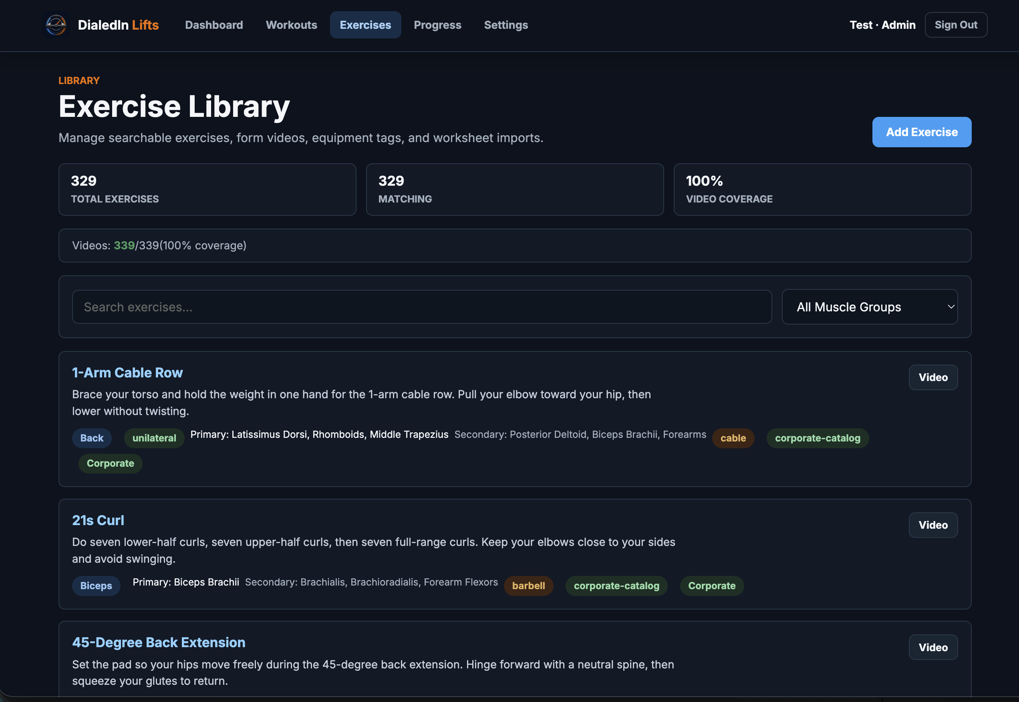The image size is (1019, 702).
Task: Click the unilateral tag
Action: click(154, 438)
